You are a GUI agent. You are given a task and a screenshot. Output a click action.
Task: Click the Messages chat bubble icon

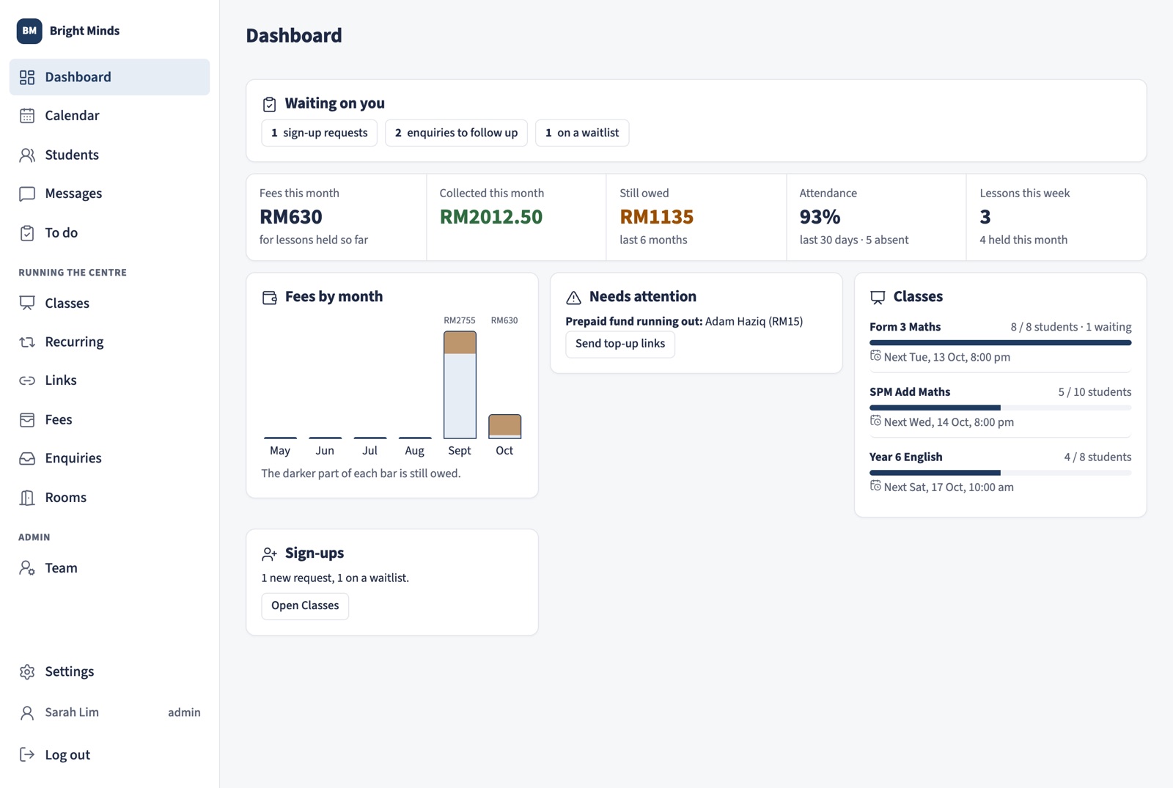click(27, 194)
